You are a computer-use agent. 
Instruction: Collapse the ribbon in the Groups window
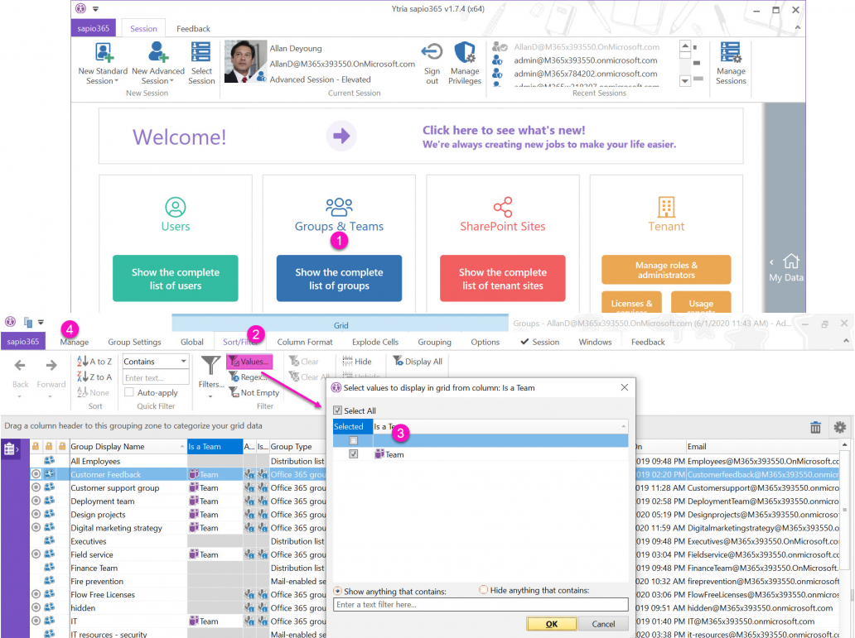(846, 341)
